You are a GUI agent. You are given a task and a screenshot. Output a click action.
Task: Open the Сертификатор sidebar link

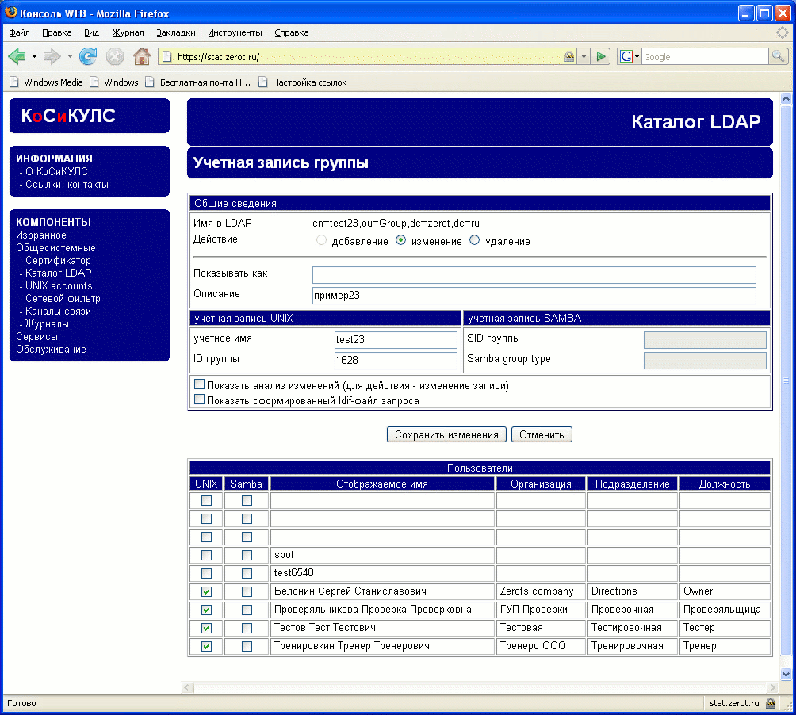coord(58,260)
